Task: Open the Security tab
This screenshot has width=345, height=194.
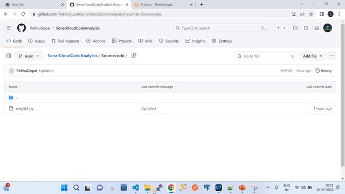Action: (x=169, y=41)
